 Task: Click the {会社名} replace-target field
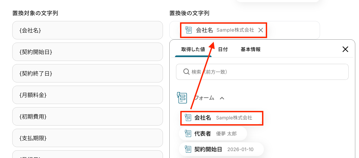(x=87, y=30)
